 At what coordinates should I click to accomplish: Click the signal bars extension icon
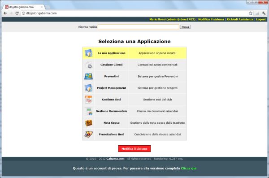(x=257, y=13)
